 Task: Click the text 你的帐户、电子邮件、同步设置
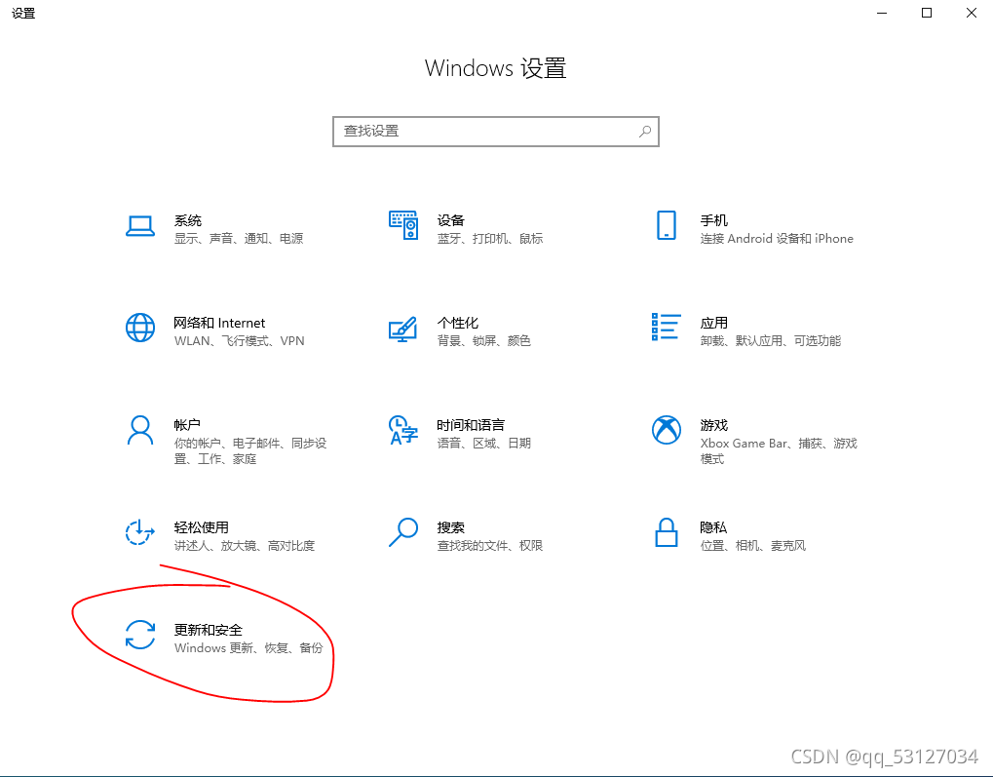(x=250, y=451)
